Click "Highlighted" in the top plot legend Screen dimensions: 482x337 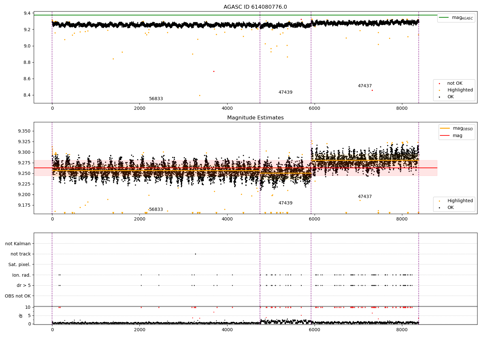point(460,90)
